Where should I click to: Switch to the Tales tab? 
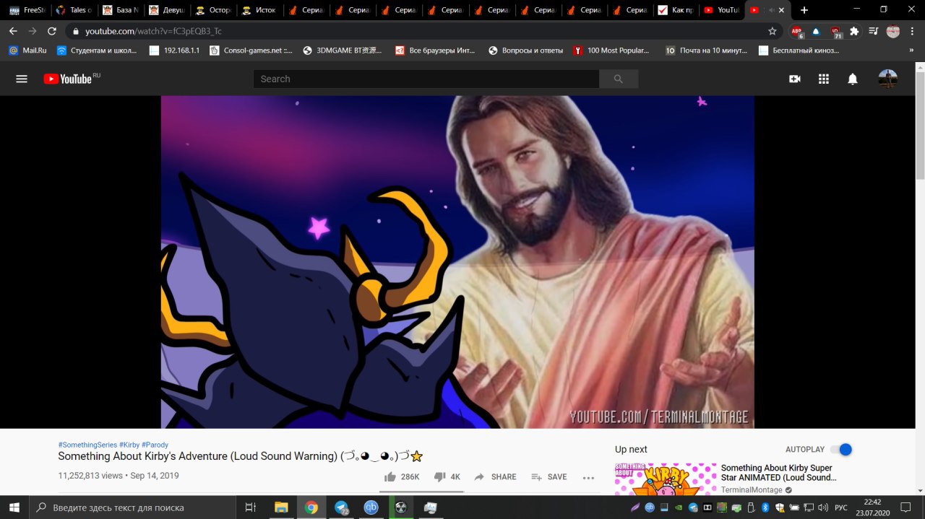[x=74, y=10]
